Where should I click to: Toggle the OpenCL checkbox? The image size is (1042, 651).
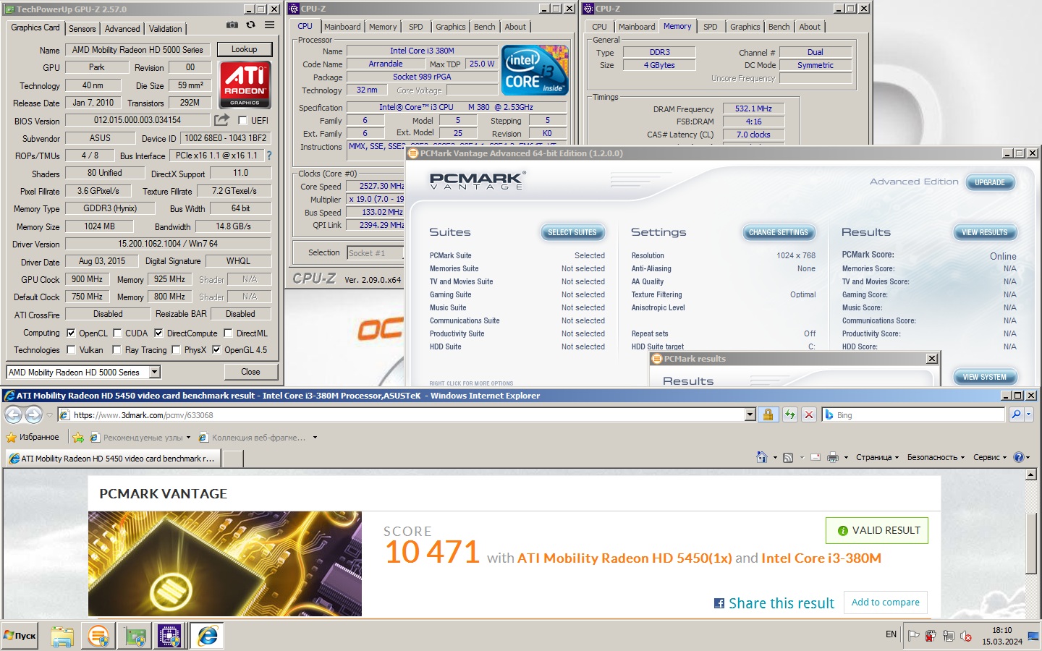[x=71, y=333]
